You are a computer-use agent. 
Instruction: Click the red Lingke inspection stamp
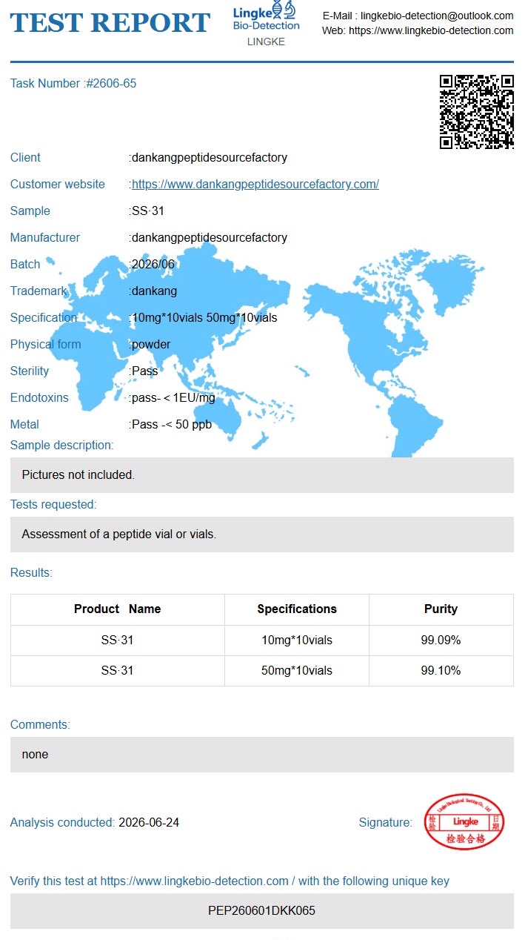click(464, 821)
